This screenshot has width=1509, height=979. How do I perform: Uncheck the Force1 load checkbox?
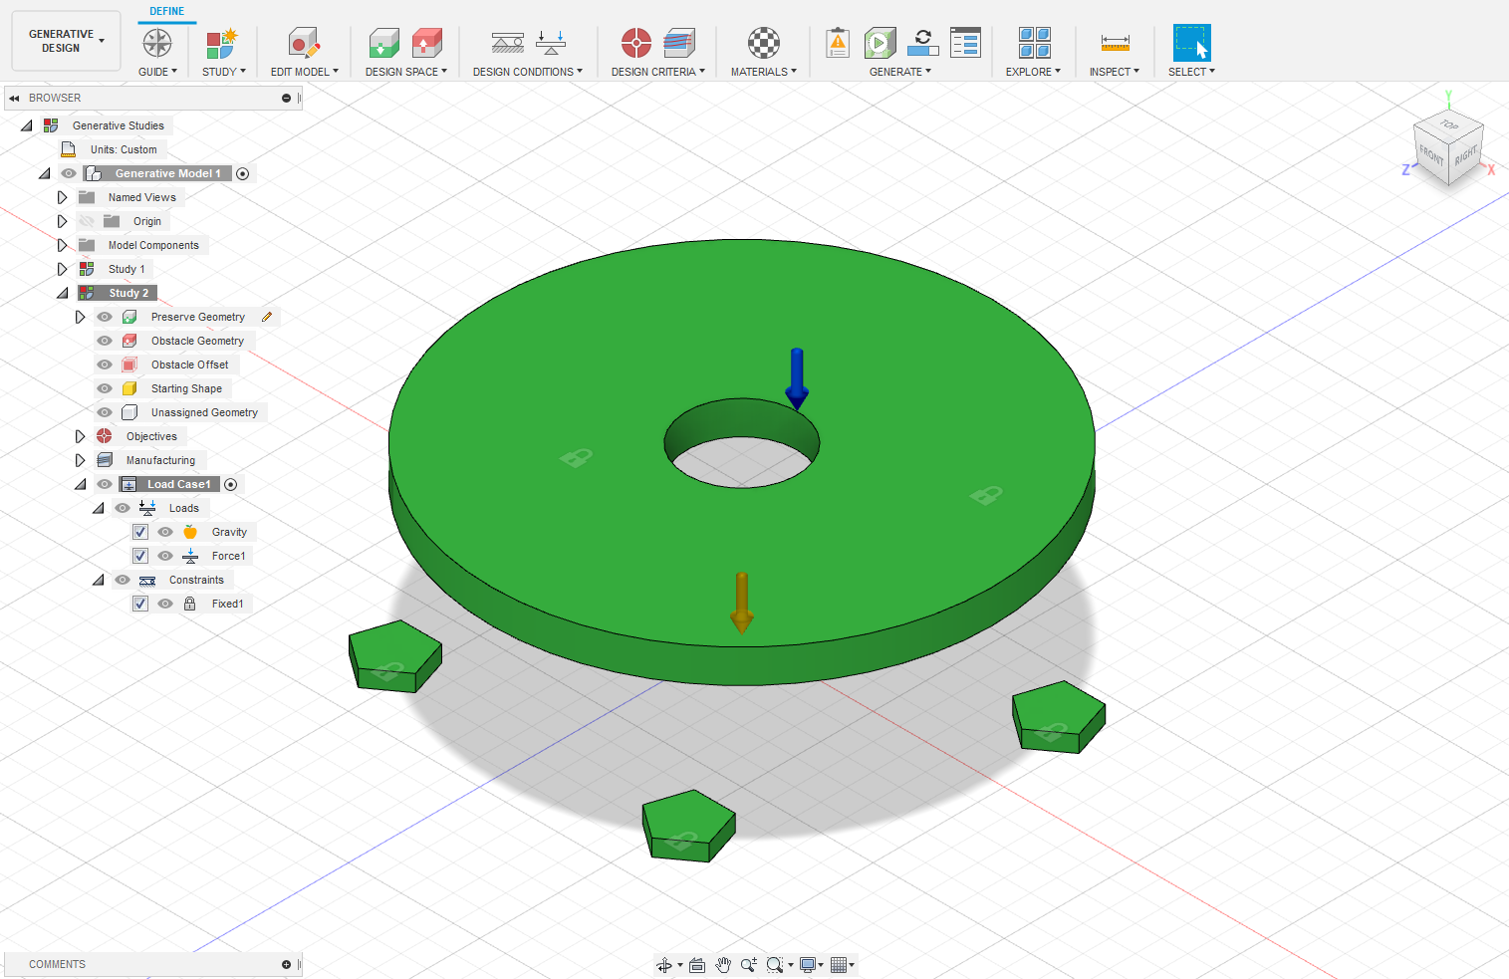pos(140,556)
